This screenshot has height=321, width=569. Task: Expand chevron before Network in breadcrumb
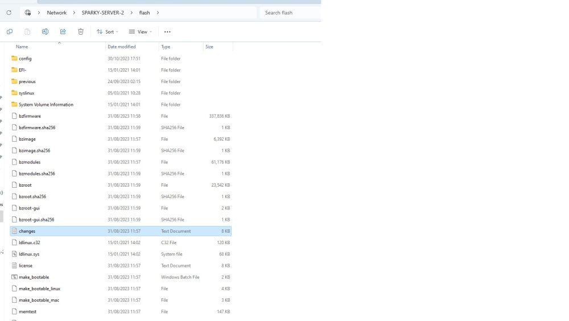[39, 13]
